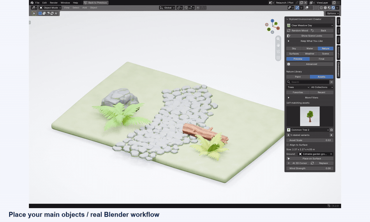Image resolution: width=370 pixels, height=222 pixels.
Task: Open the Add menu in viewport header
Action: pos(84,8)
